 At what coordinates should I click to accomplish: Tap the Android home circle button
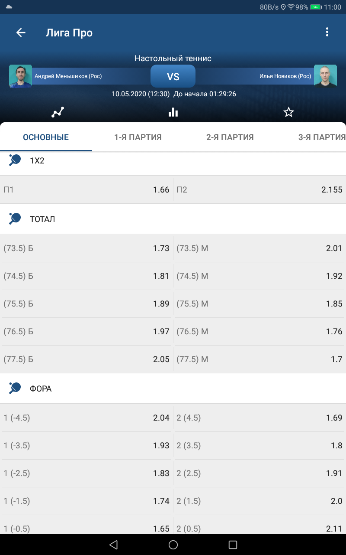pos(173,545)
